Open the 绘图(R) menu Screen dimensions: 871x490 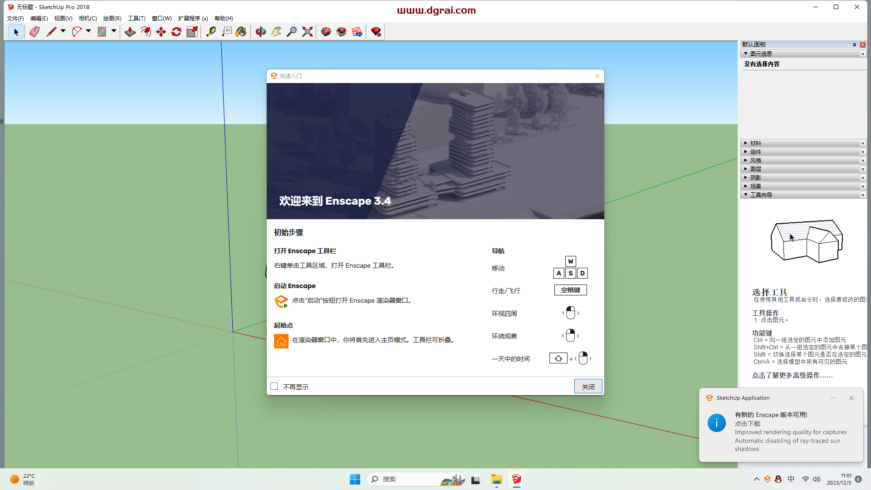(x=112, y=19)
